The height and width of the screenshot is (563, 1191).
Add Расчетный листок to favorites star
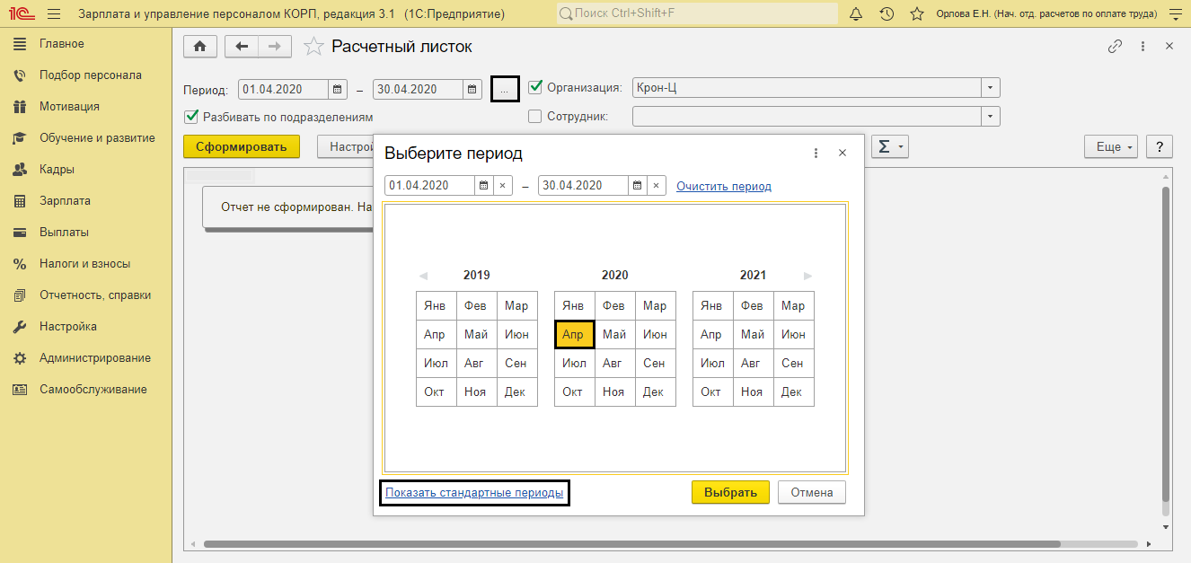tap(313, 47)
